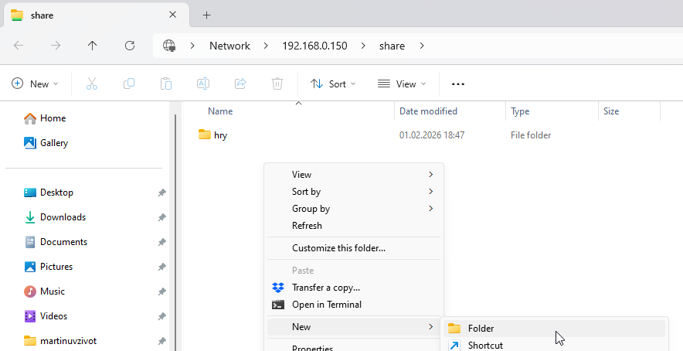Expand the chevron after share in address bar
Viewport: 683px width, 351px height.
point(422,46)
